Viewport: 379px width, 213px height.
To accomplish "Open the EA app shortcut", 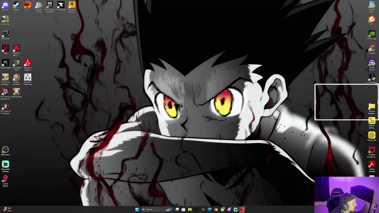I will tap(28, 7).
